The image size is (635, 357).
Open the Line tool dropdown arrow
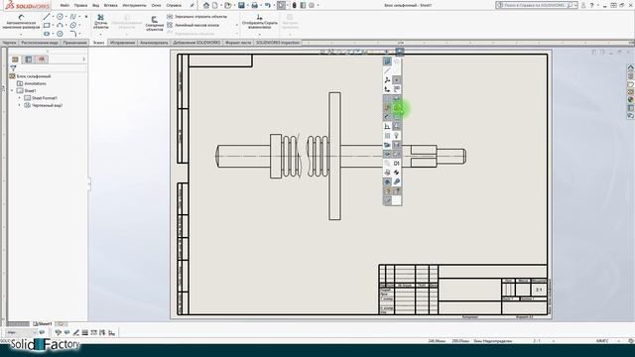53,17
